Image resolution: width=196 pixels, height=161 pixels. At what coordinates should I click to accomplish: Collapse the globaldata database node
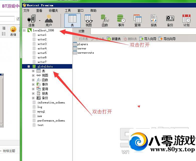pyautogui.click(x=29, y=66)
